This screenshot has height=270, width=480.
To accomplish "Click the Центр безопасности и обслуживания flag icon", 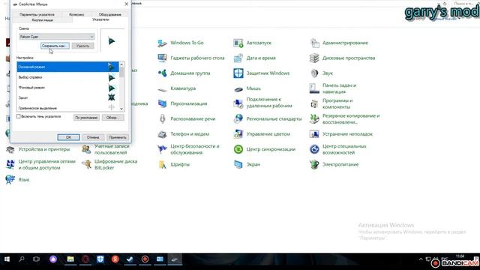I will [162, 149].
